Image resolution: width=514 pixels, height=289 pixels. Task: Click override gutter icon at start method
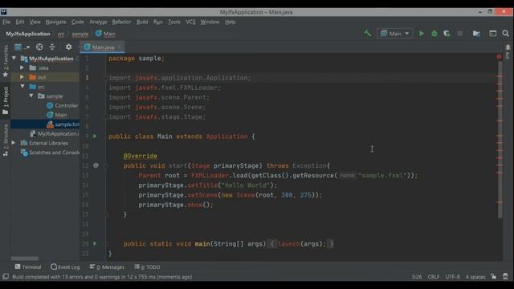96,165
